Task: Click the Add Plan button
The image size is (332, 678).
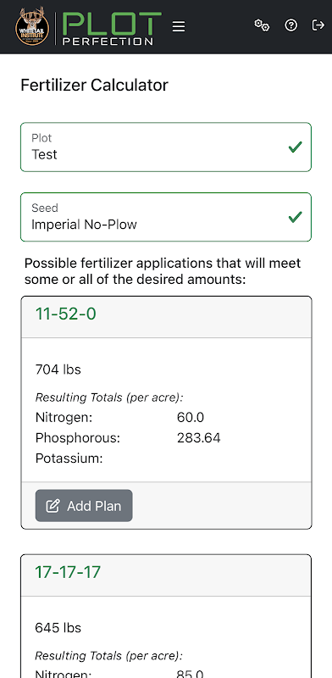Action: coord(84,505)
